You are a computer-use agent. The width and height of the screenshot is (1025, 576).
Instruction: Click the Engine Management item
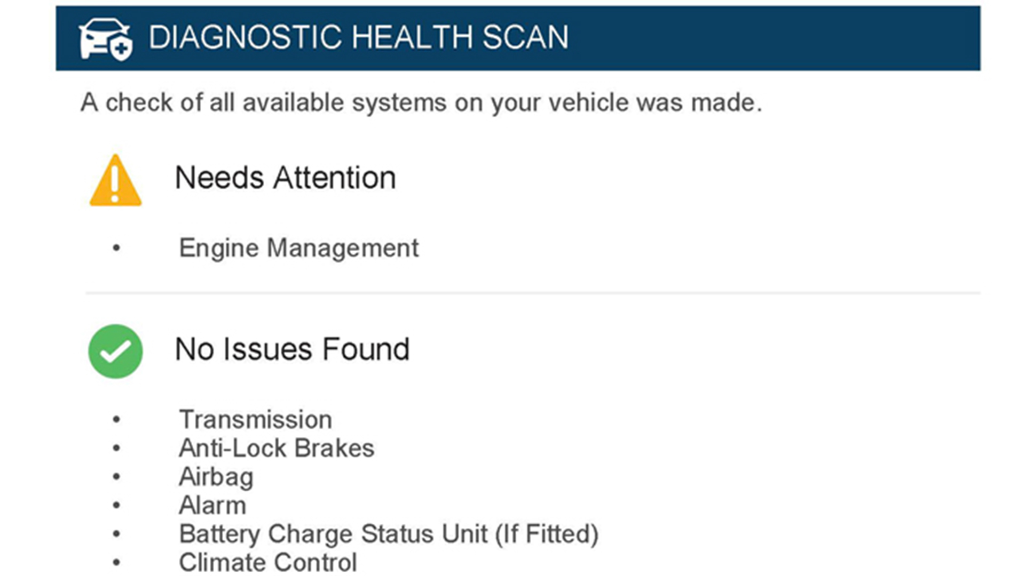coord(298,248)
